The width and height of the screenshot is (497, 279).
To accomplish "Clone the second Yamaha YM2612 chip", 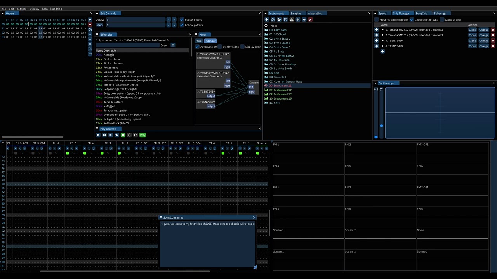I will point(472,35).
